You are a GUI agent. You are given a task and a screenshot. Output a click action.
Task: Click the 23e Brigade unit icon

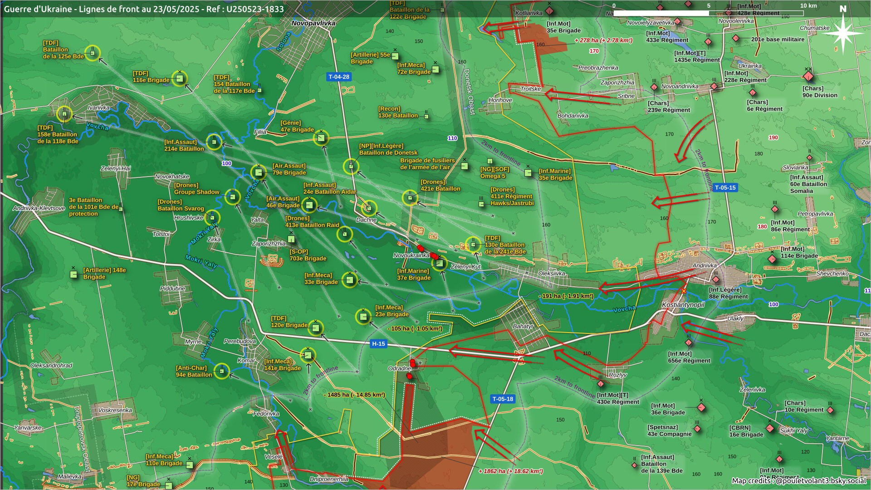363,316
